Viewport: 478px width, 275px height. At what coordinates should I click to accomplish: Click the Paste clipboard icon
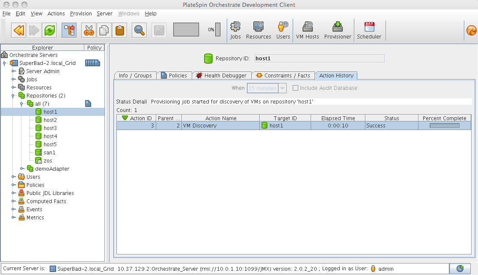(119, 30)
